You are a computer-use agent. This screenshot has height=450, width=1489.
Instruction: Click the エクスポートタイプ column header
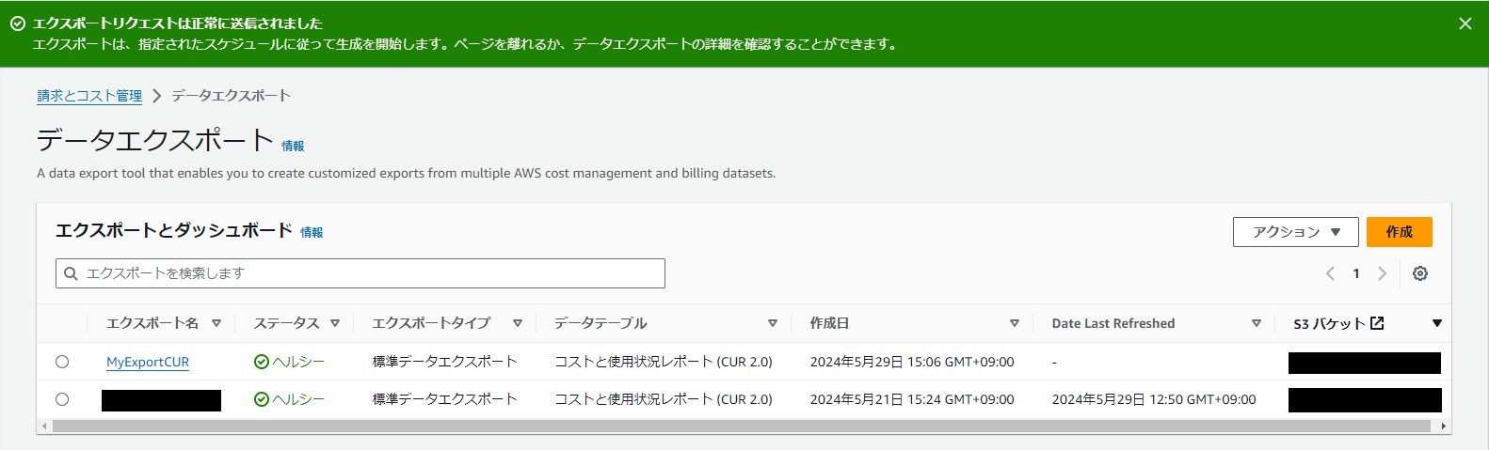(432, 323)
